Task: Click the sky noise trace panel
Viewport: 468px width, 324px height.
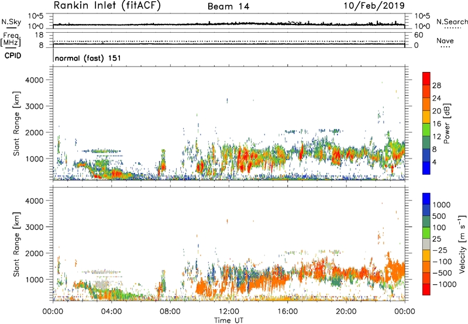Action: 229,21
